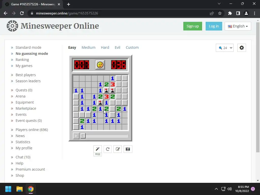The image size is (260, 195).
Task: Click the Minesweeper Online logo
Action: (53, 26)
